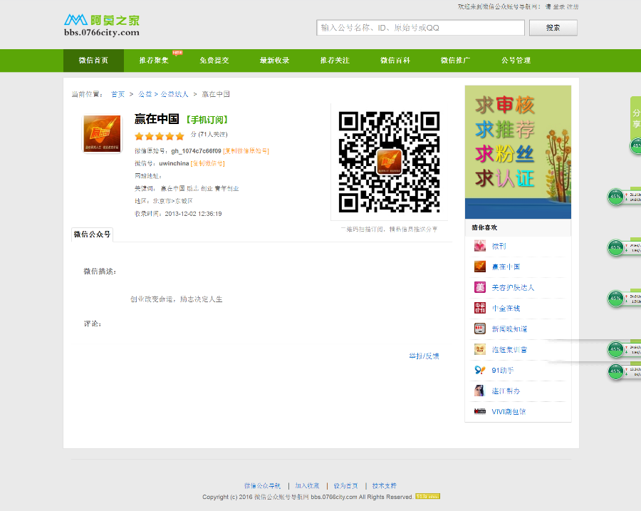Click the 注册 register link
Image resolution: width=641 pixels, height=511 pixels.
pyautogui.click(x=573, y=6)
